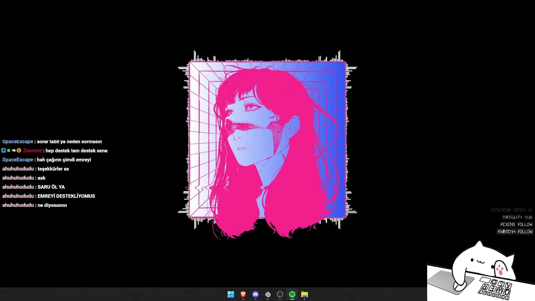Open Spotify from the taskbar

[292, 295]
